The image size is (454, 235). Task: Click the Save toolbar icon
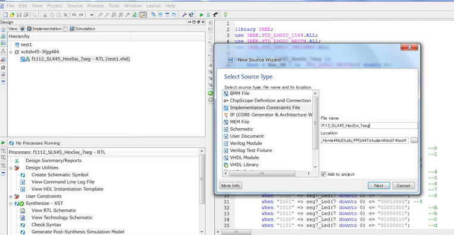point(19,15)
